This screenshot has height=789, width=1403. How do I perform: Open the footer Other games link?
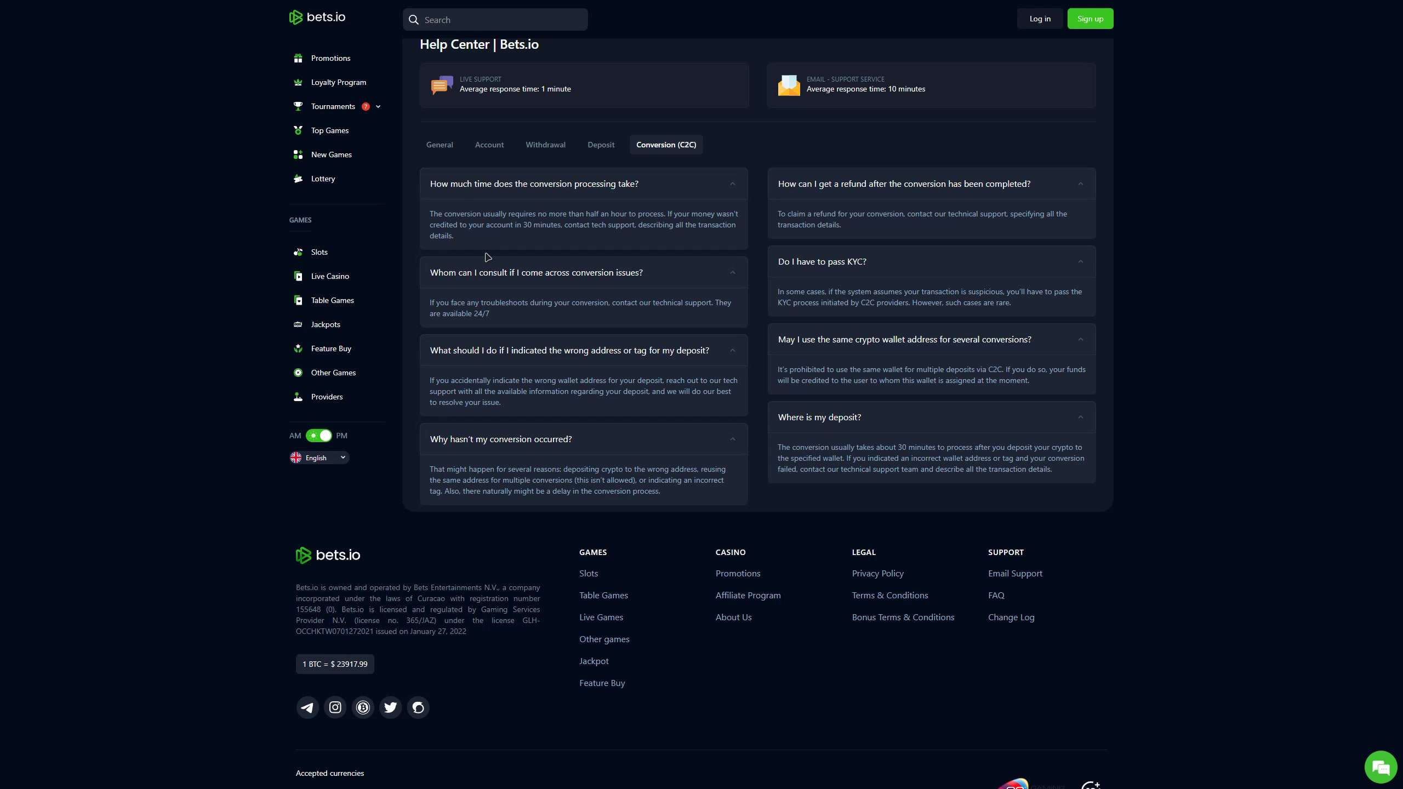click(604, 639)
